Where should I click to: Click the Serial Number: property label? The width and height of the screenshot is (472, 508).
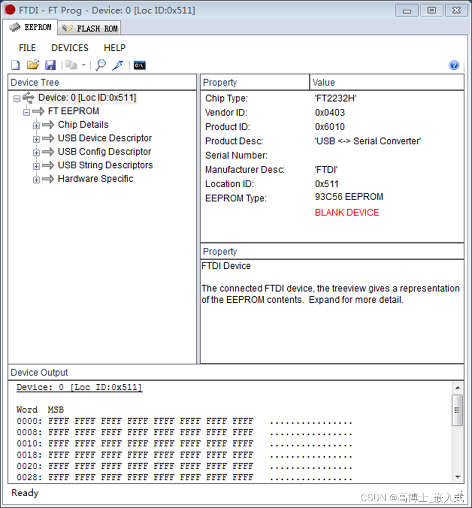(x=236, y=155)
